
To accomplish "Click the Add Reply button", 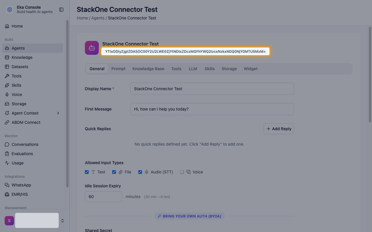I will click(x=279, y=129).
